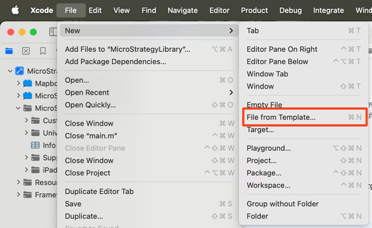Choose Close "main.m"
Screen dimensions: 372x228
click(149, 136)
